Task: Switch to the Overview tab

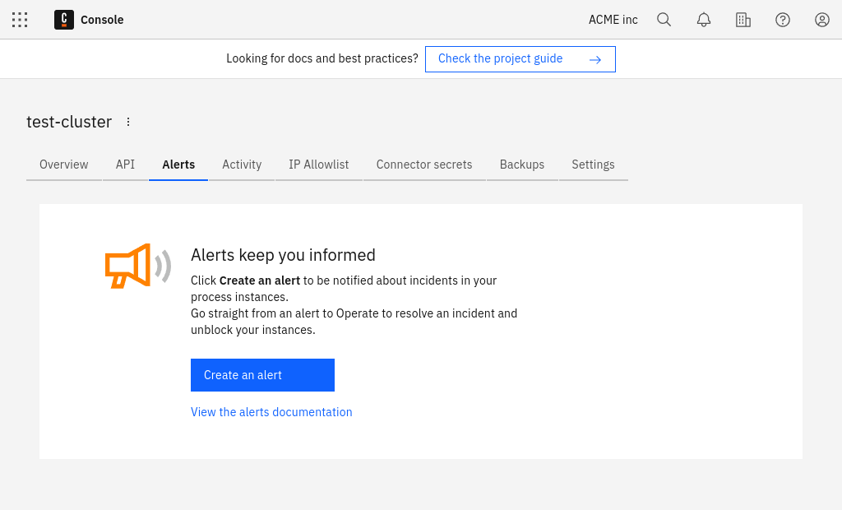Action: coord(64,165)
